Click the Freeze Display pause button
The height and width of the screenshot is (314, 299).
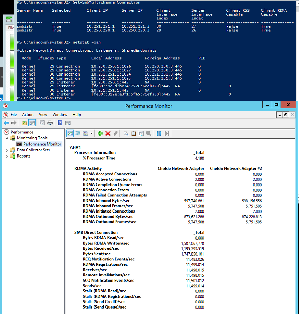(159, 133)
